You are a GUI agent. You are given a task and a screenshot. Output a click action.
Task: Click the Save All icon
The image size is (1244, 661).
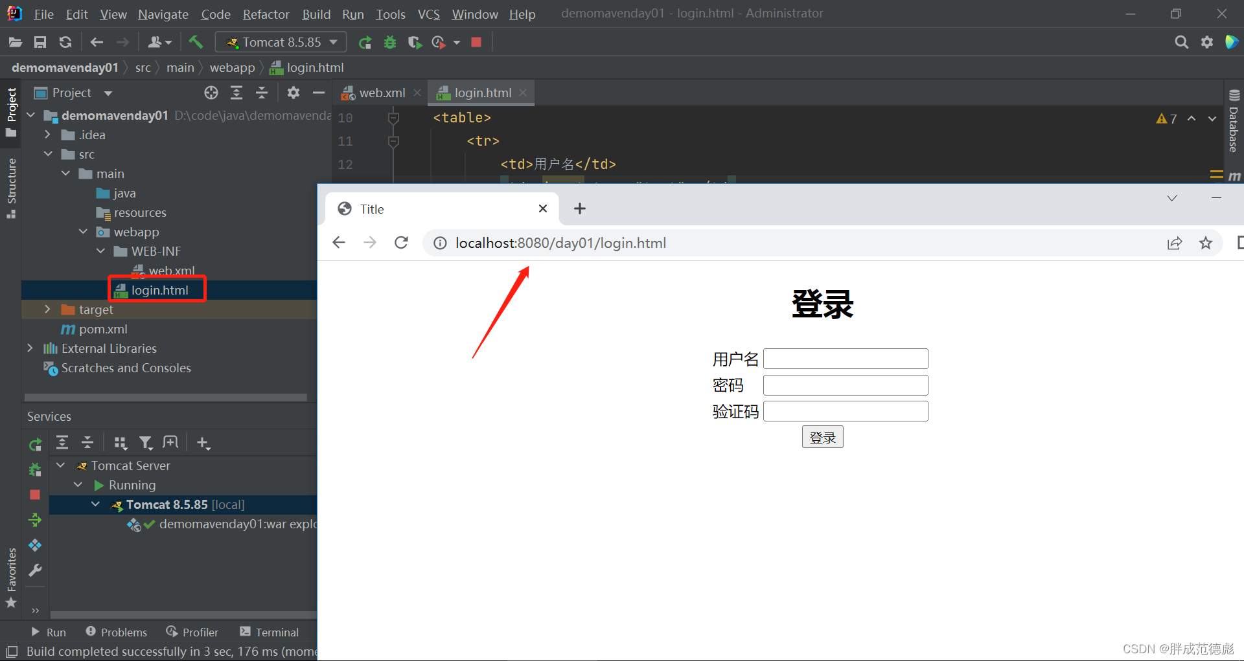click(x=40, y=42)
